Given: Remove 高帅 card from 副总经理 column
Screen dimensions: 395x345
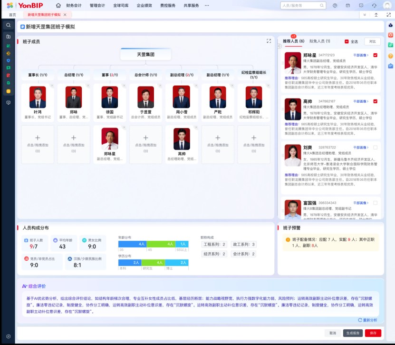Looking at the screenshot, I should [x=196, y=128].
